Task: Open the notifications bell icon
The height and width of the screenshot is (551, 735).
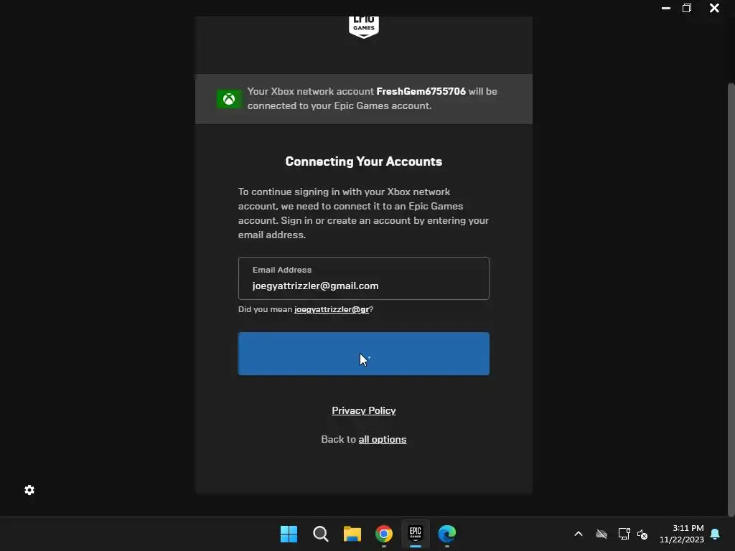Action: (x=715, y=534)
